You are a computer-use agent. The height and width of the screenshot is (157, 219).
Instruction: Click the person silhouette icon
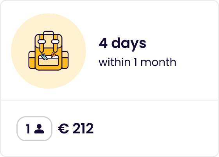pyautogui.click(x=39, y=129)
